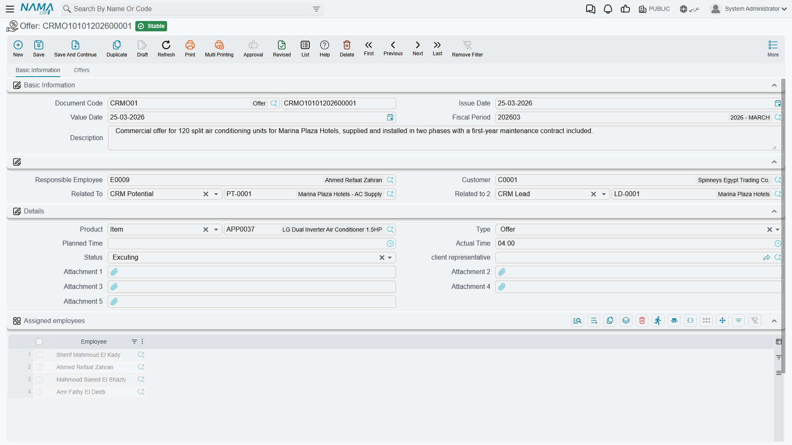
Task: Toggle the Employee select-all checkbox
Action: coord(39,342)
